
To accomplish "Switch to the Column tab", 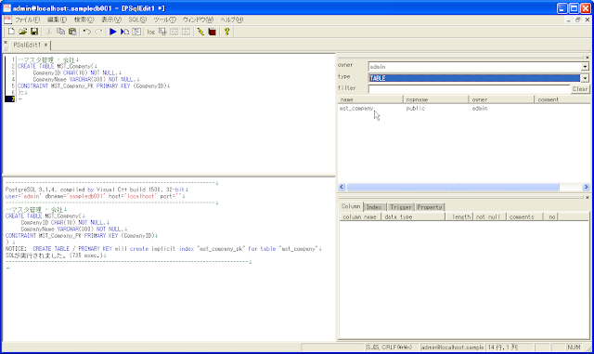I will (x=351, y=206).
